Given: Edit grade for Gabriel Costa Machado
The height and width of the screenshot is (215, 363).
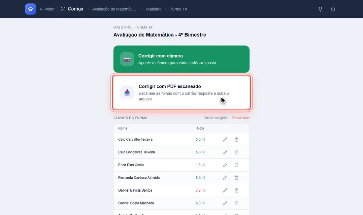Looking at the screenshot, I should [225, 203].
